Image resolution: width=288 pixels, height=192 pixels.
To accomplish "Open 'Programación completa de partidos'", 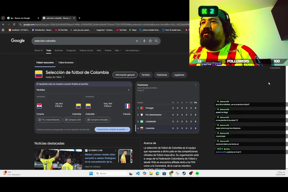I will click(x=113, y=129).
